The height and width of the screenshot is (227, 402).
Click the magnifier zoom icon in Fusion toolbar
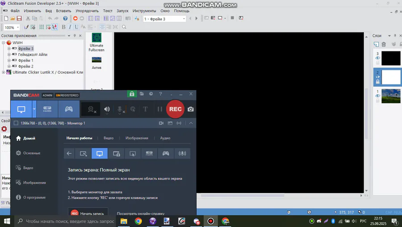pyautogui.click(x=124, y=27)
